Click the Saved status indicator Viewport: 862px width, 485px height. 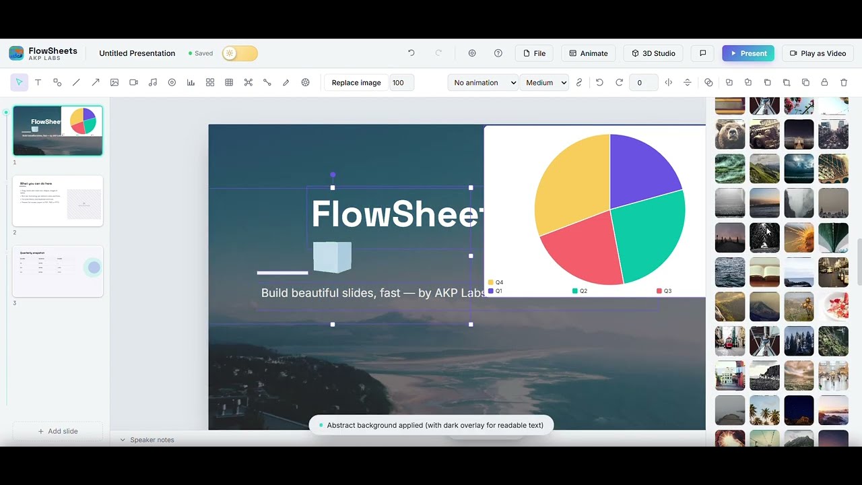201,53
